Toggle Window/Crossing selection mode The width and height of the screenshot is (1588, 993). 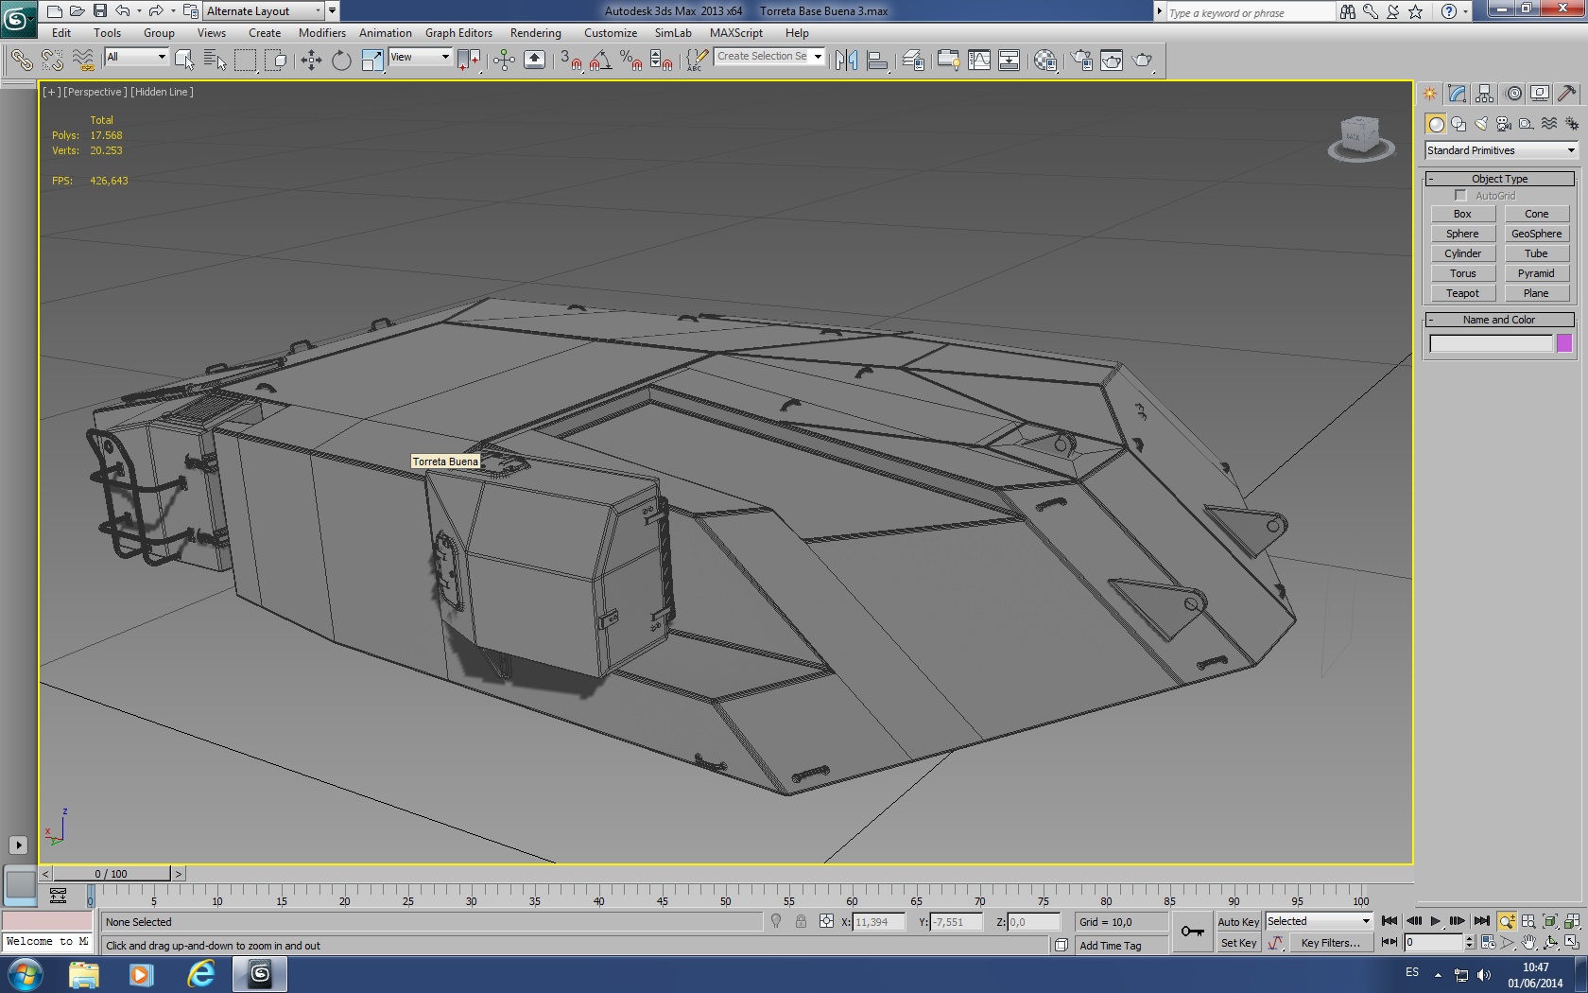275,60
